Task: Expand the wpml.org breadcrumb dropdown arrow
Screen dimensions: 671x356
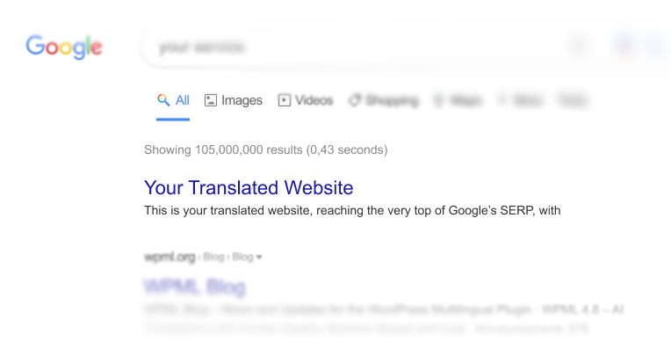Action: [x=259, y=257]
